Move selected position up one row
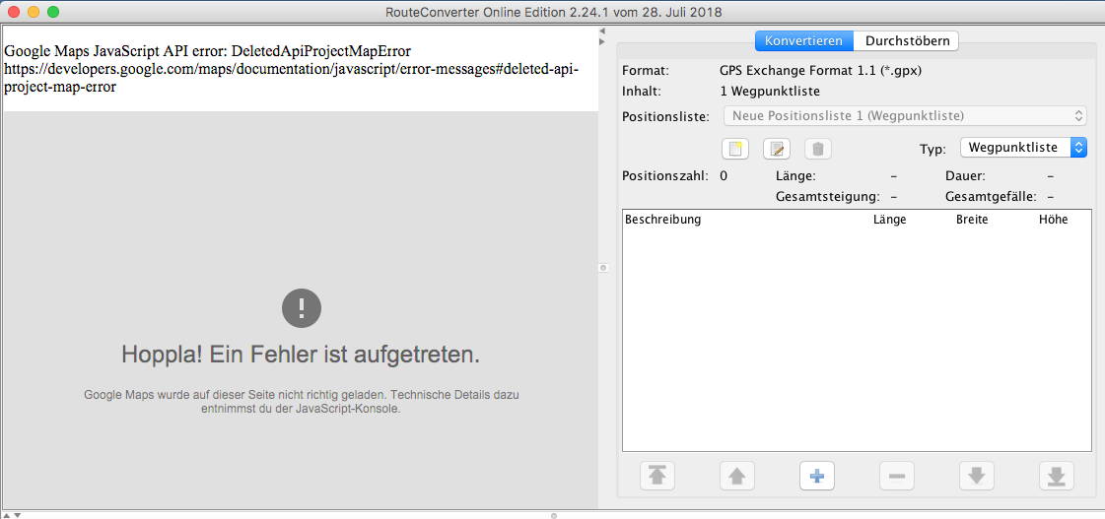1105x519 pixels. click(736, 476)
